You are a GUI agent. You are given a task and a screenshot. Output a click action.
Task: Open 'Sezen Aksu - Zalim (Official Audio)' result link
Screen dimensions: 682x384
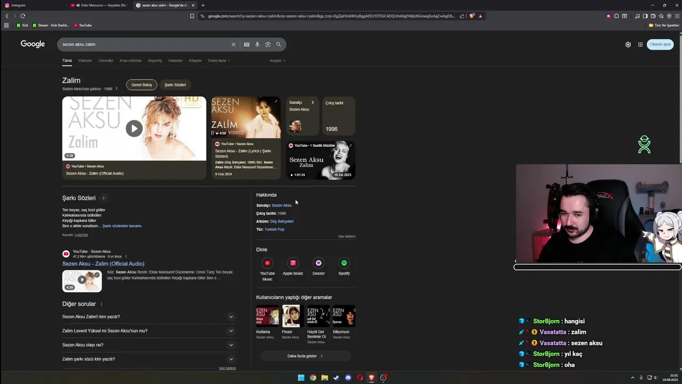(x=103, y=263)
